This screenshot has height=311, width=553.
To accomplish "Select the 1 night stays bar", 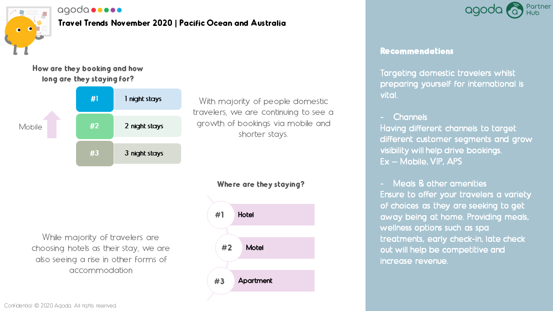I will tap(147, 99).
